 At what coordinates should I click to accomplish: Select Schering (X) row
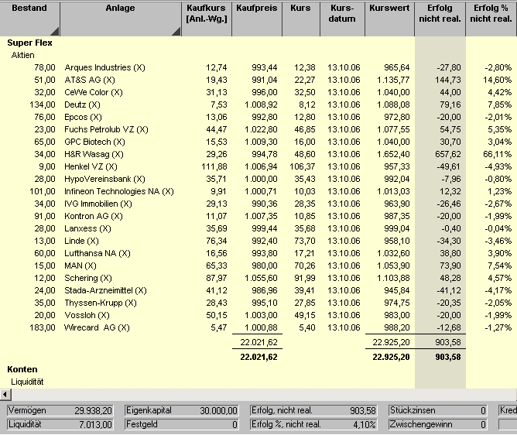pyautogui.click(x=258, y=279)
